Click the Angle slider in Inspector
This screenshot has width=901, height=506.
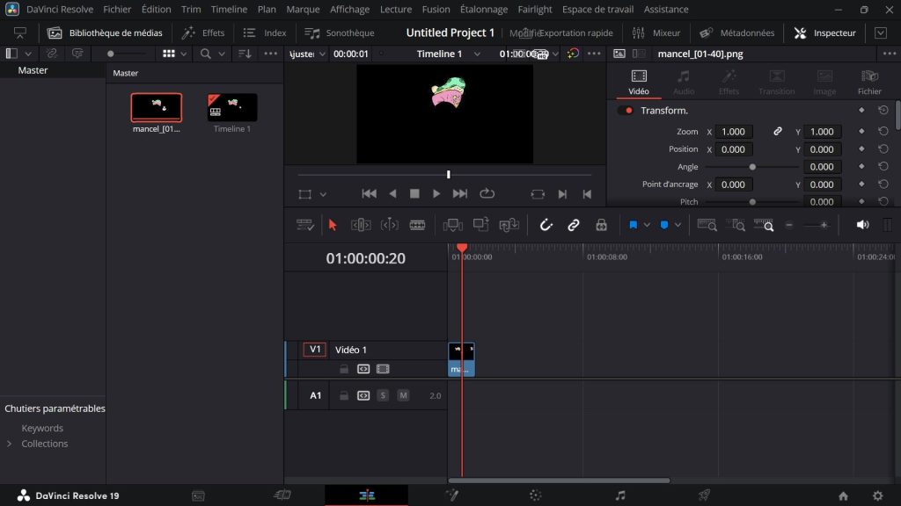752,167
